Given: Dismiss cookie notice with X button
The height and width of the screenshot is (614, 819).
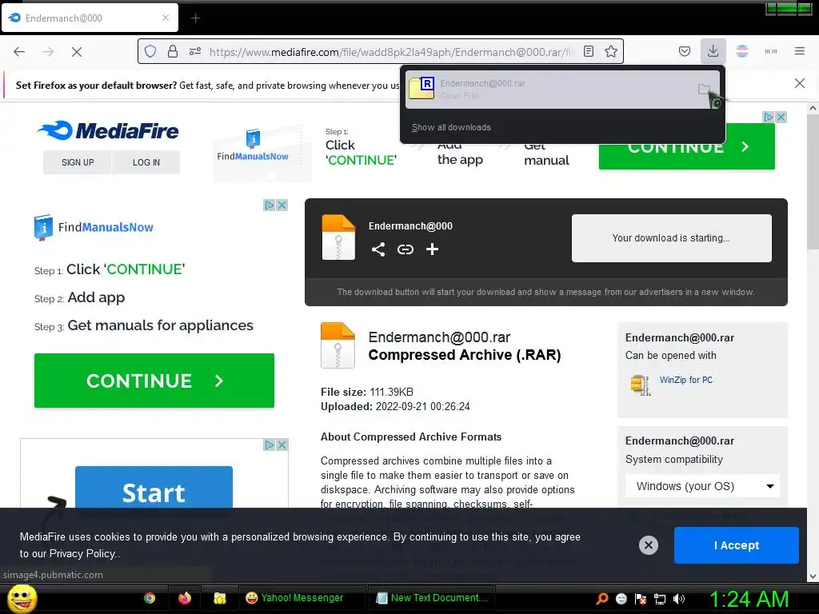Looking at the screenshot, I should click(x=648, y=545).
